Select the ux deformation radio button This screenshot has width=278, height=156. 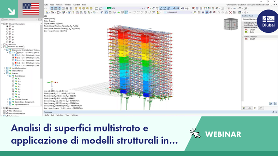coord(7,29)
